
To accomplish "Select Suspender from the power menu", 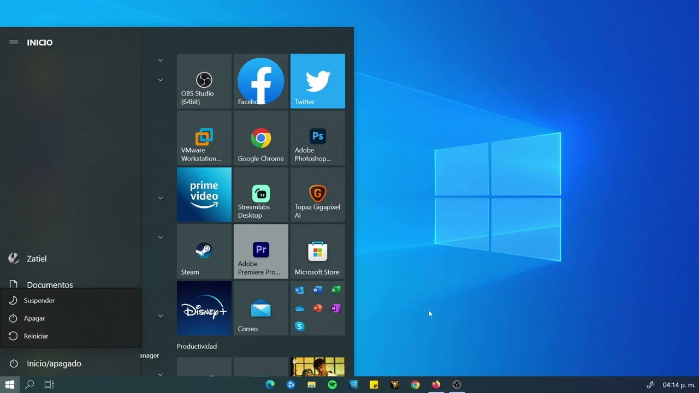I will point(70,300).
